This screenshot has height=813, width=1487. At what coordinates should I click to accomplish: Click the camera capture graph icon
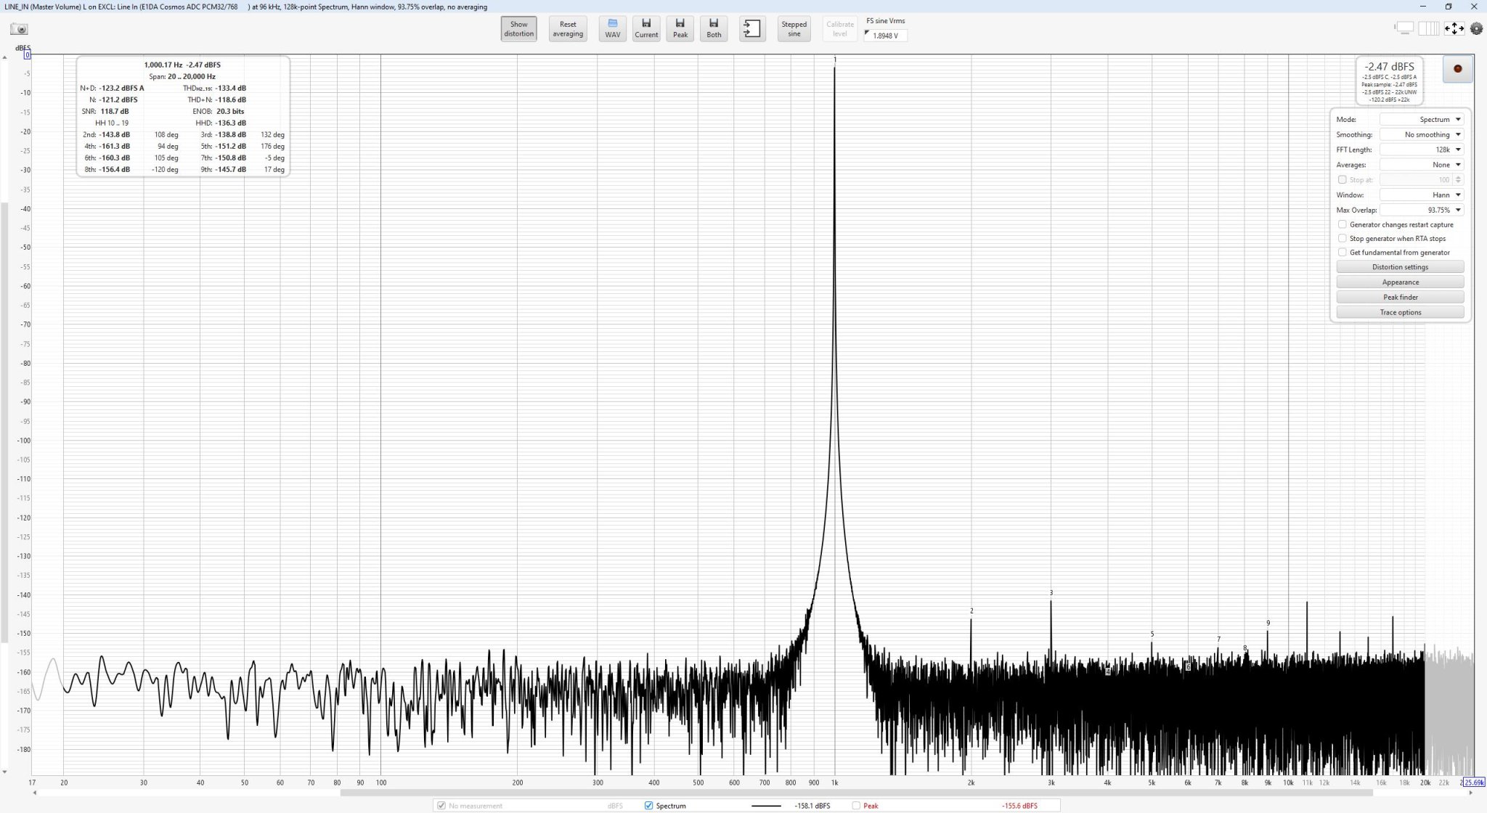pyautogui.click(x=19, y=29)
